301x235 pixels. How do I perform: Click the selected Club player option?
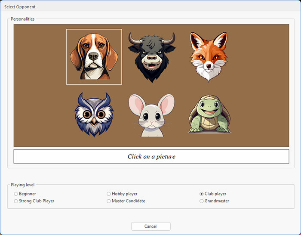click(x=202, y=194)
